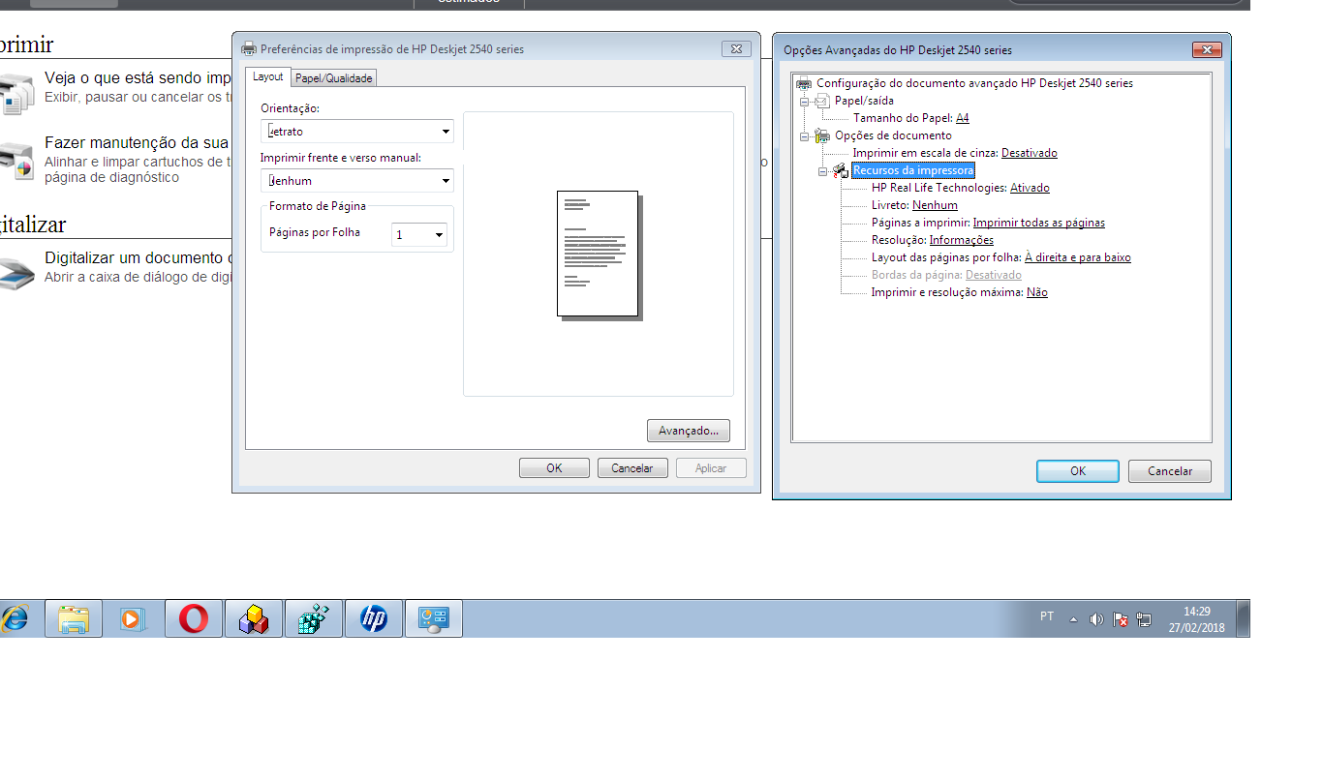The width and height of the screenshot is (1323, 780).
Task: Click 'Imprimir todas as páginas' value
Action: tap(1039, 223)
